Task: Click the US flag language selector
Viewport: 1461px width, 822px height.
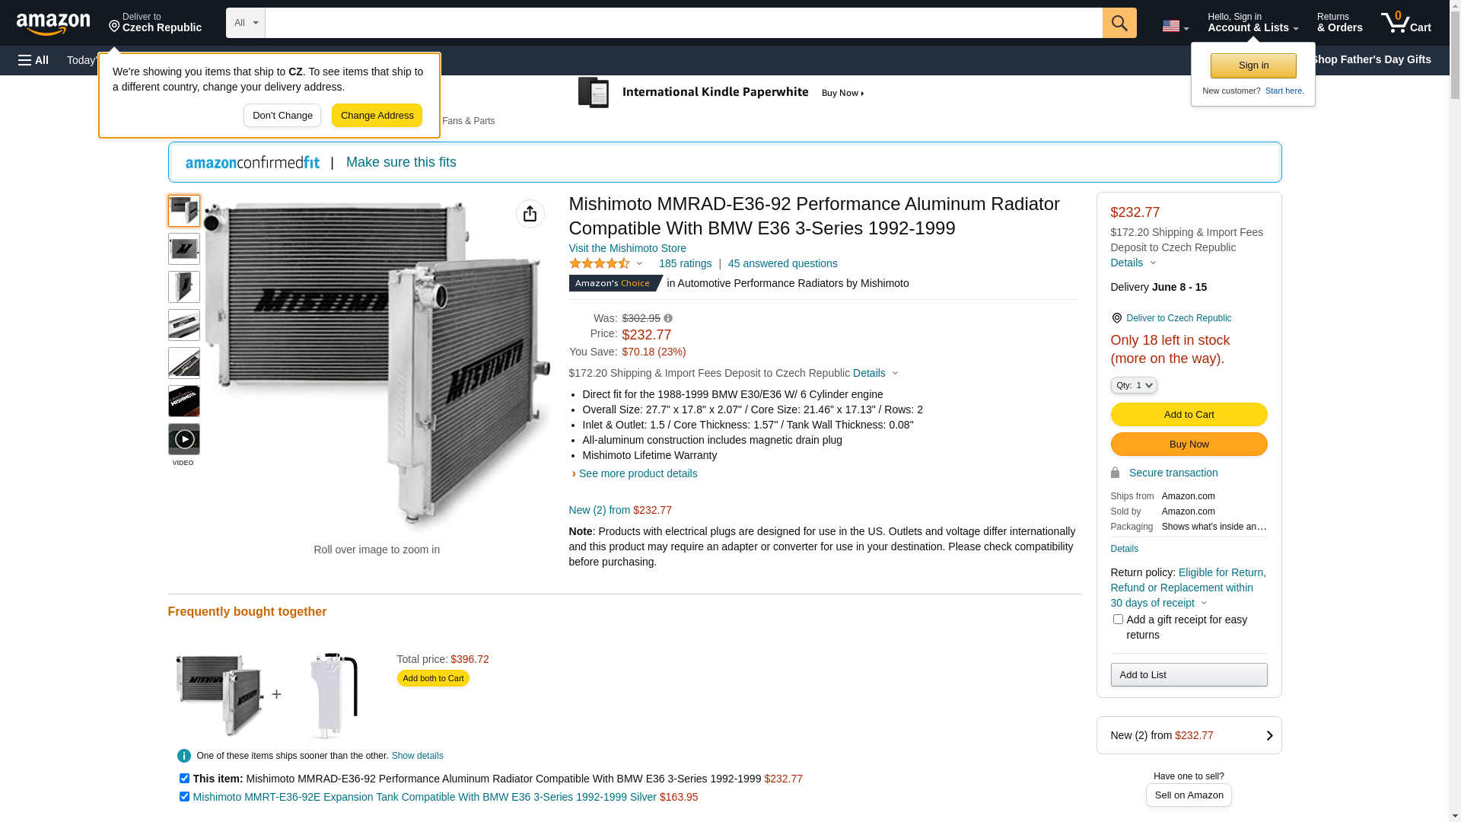Action: pyautogui.click(x=1174, y=26)
